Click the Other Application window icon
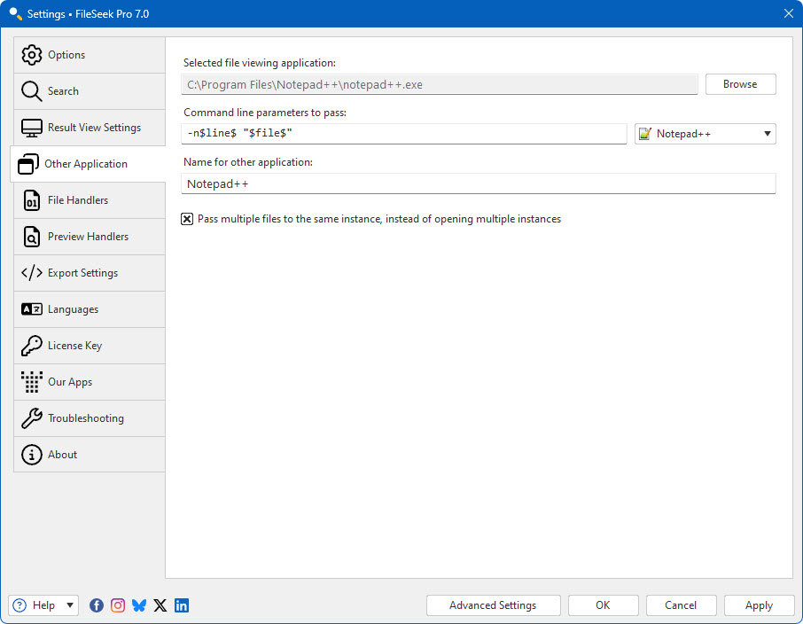This screenshot has height=624, width=803. 28,164
